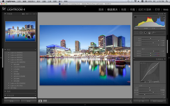The image size is (170, 106).
Task: Apply the 红外线 preset
Action: tap(16, 71)
